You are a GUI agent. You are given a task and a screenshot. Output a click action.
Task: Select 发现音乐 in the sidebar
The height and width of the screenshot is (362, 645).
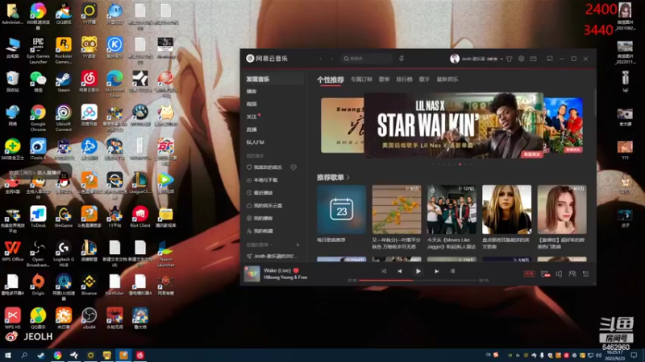click(273, 79)
